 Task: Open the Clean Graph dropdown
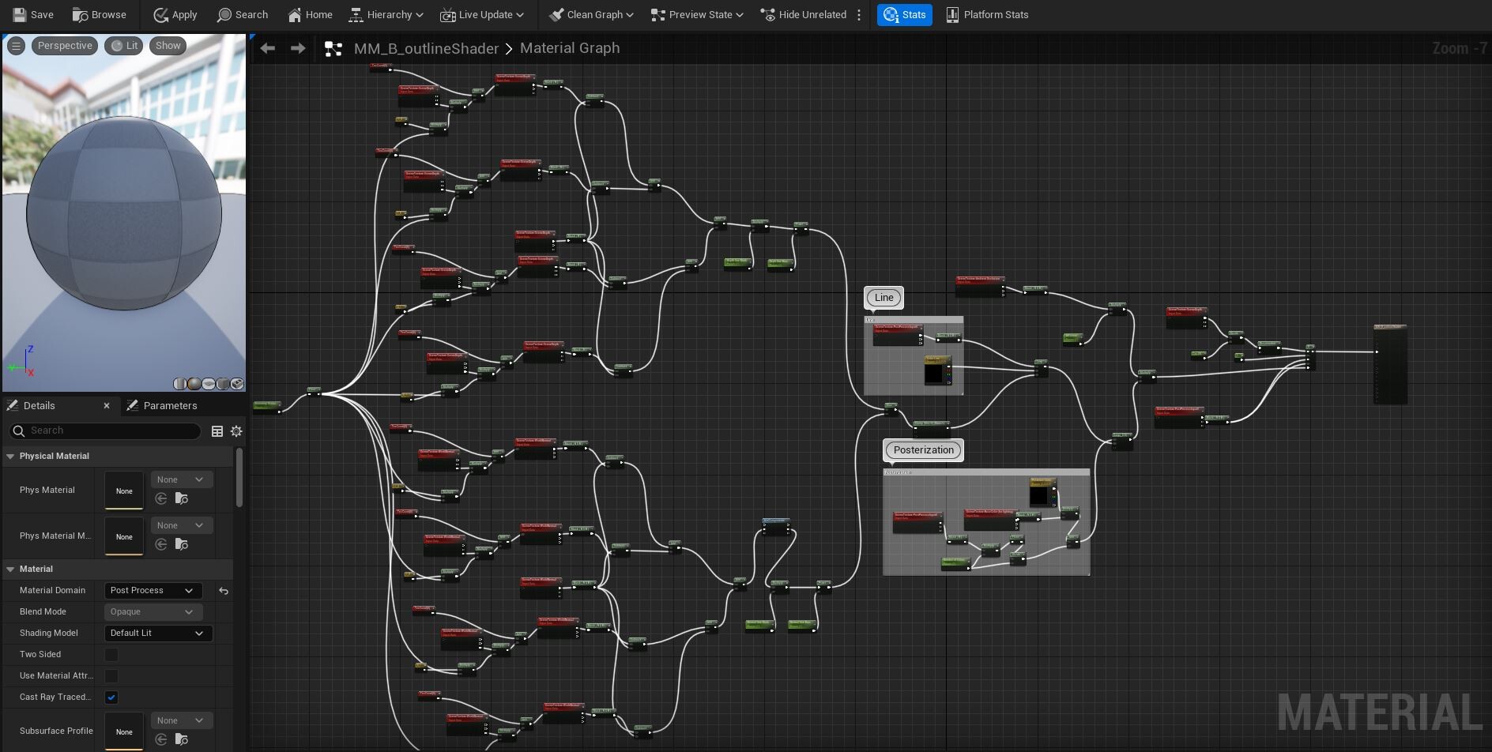(x=591, y=14)
